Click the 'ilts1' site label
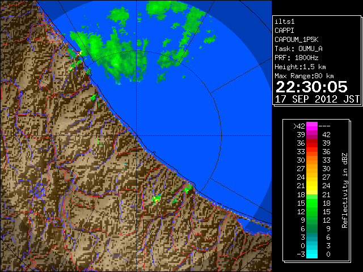This screenshot has width=363, height=272. point(285,22)
